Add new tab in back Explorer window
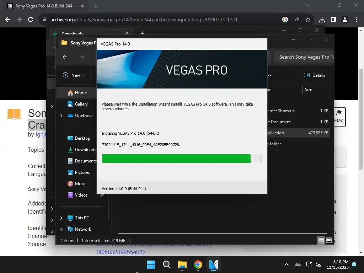 point(142,33)
